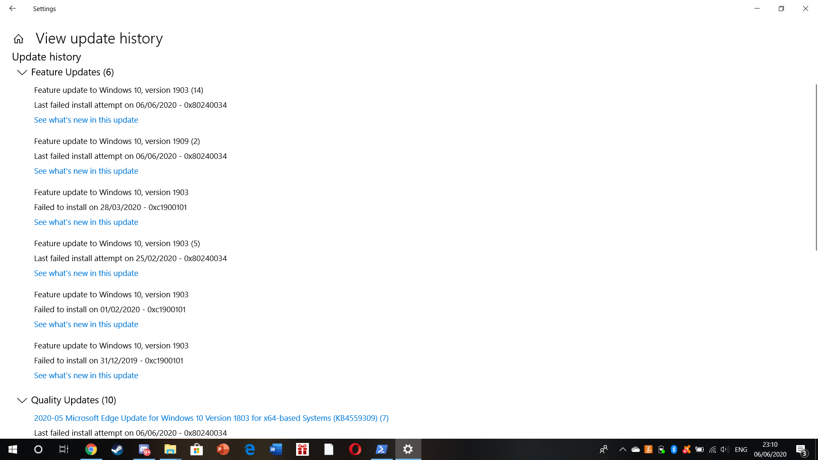Show hidden system tray icons
Image resolution: width=818 pixels, height=460 pixels.
(622, 449)
